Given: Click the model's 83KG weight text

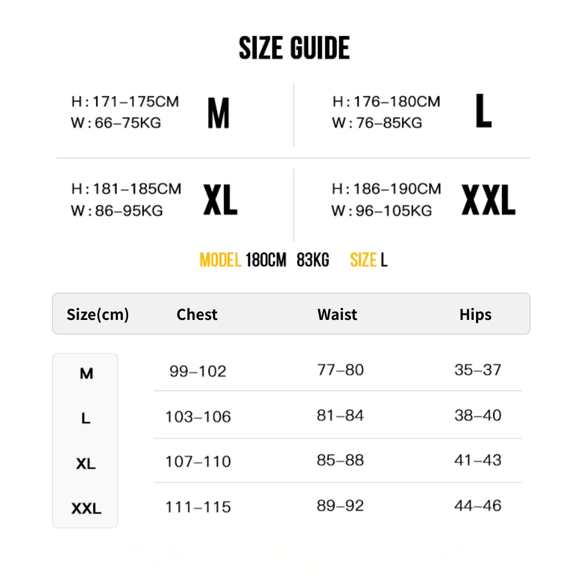Looking at the screenshot, I should click(313, 260).
